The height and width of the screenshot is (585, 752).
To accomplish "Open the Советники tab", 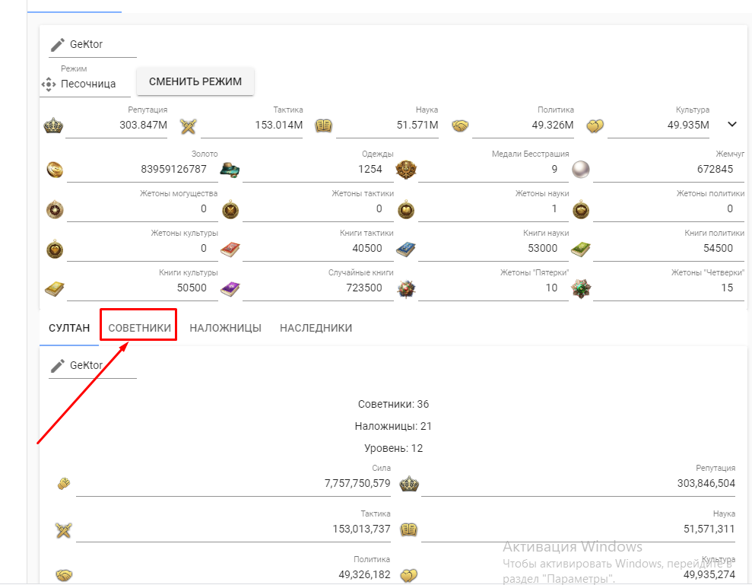I will (139, 328).
